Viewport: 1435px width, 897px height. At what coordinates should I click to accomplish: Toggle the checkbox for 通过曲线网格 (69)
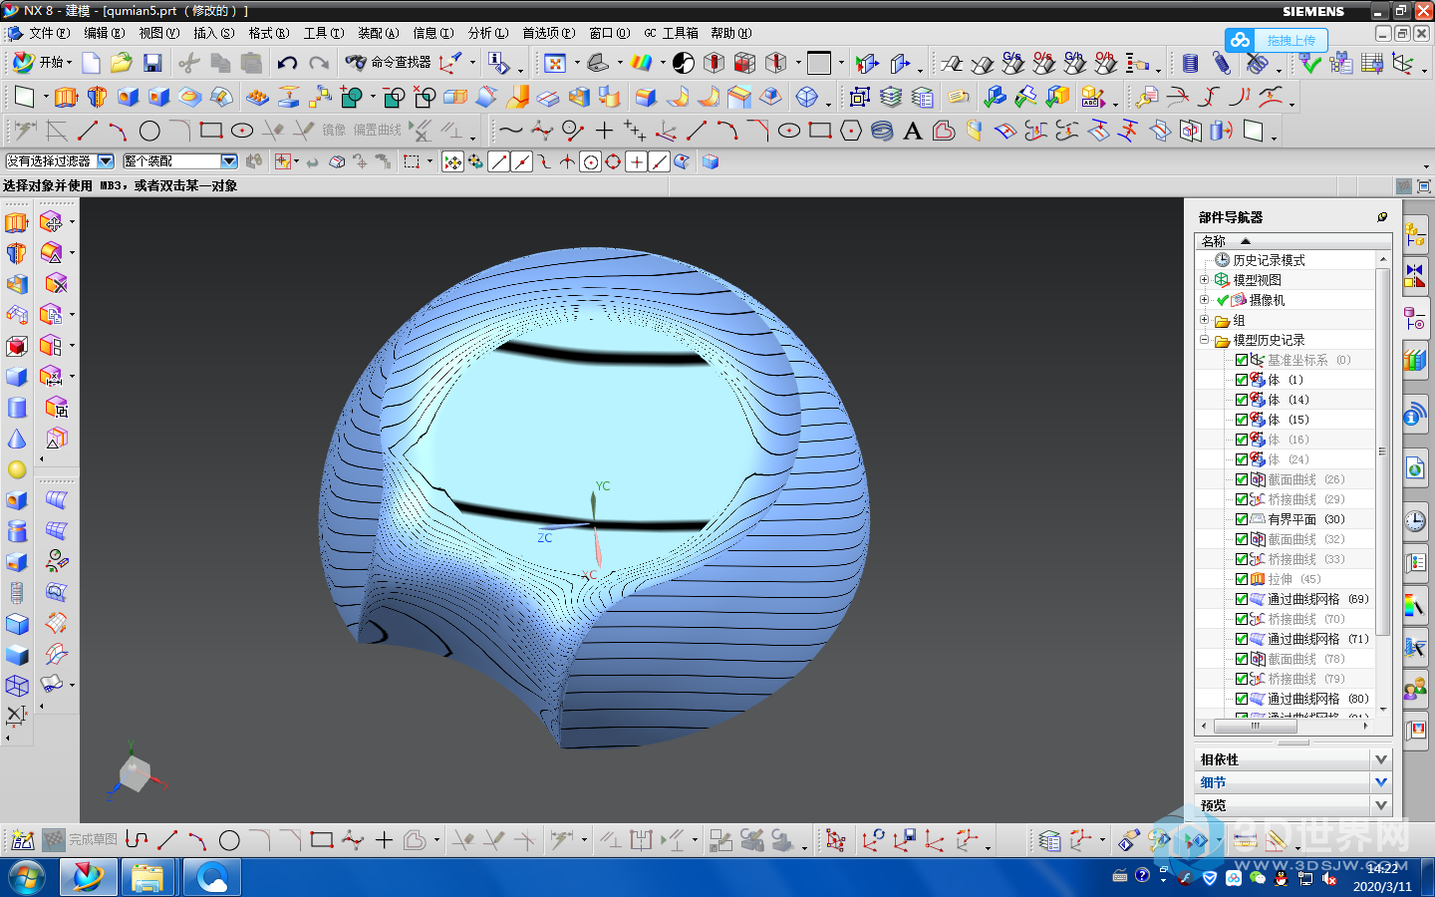coord(1242,599)
